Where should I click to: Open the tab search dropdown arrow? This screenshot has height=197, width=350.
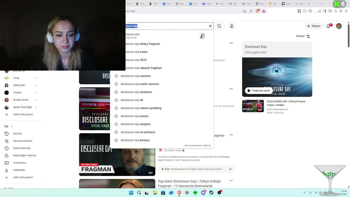point(322,4)
